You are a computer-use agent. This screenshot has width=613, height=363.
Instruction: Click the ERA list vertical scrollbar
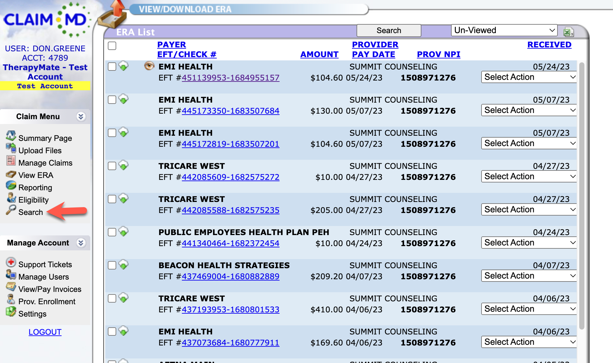[x=582, y=195]
